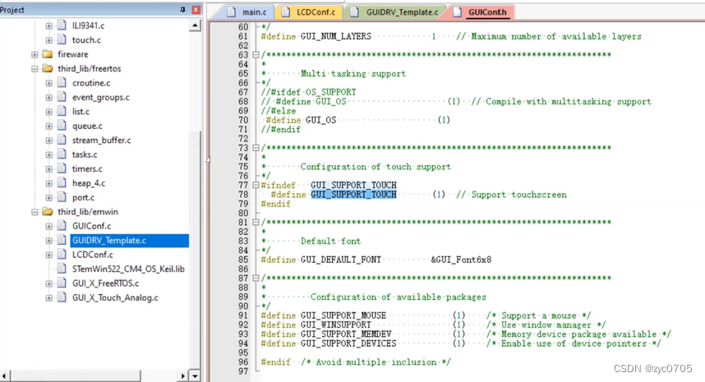Click the ILI9341.c file icon
The height and width of the screenshot is (382, 705).
click(62, 25)
